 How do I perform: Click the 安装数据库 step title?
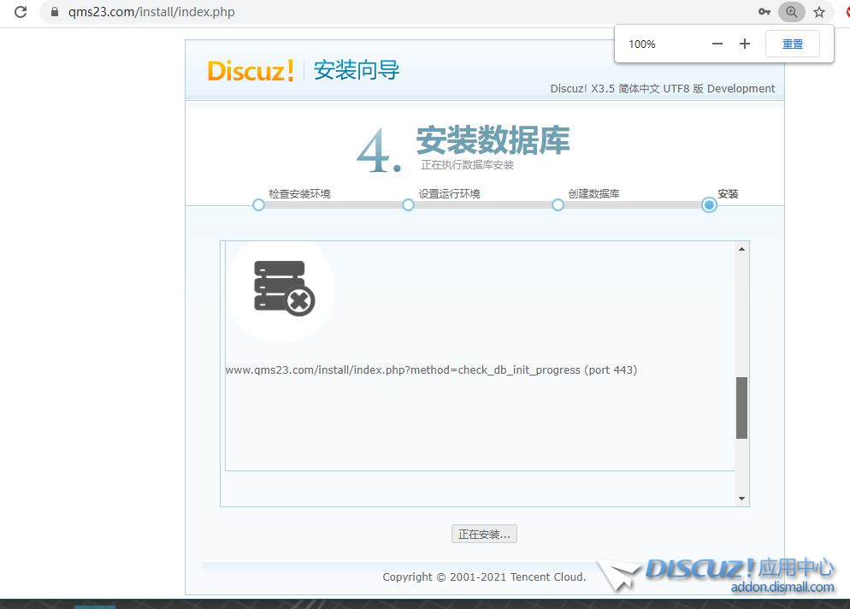[493, 140]
